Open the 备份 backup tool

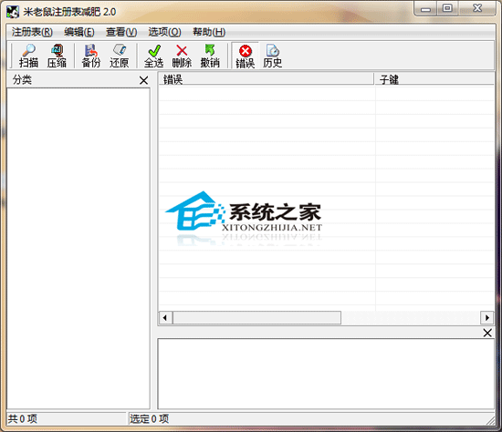[91, 56]
